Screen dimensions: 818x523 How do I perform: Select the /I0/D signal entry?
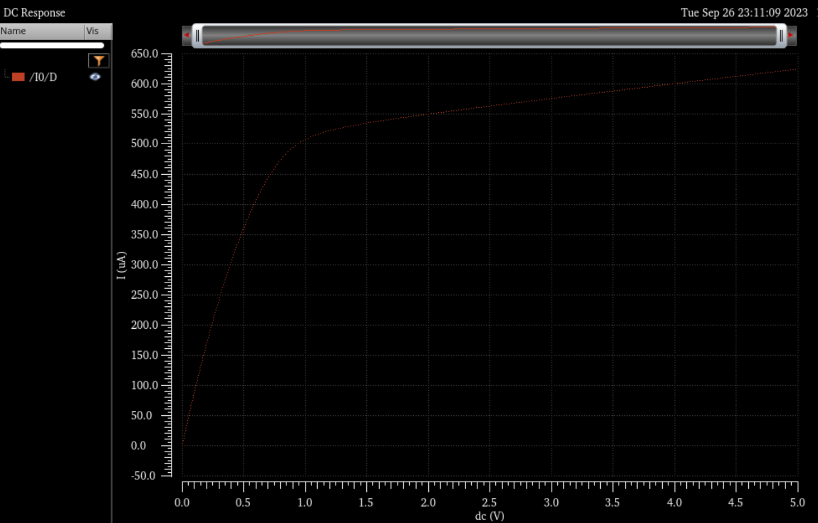43,77
